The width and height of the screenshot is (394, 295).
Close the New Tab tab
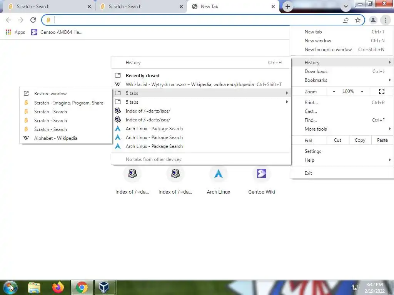pos(273,7)
